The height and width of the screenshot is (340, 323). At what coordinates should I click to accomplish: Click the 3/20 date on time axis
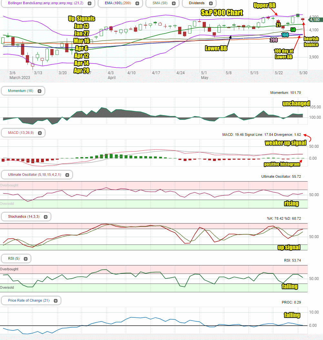pos(63,73)
